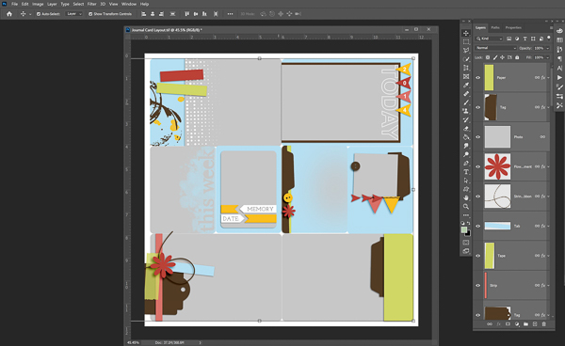This screenshot has height=346, width=565.
Task: Open the Kind filter dropdown
Action: 490,39
